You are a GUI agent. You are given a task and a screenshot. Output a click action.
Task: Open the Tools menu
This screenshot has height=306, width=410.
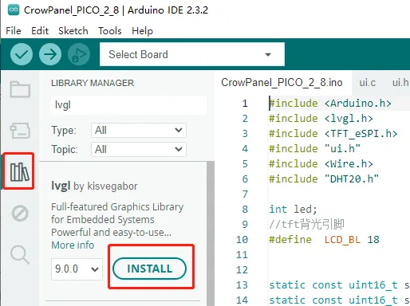point(110,31)
